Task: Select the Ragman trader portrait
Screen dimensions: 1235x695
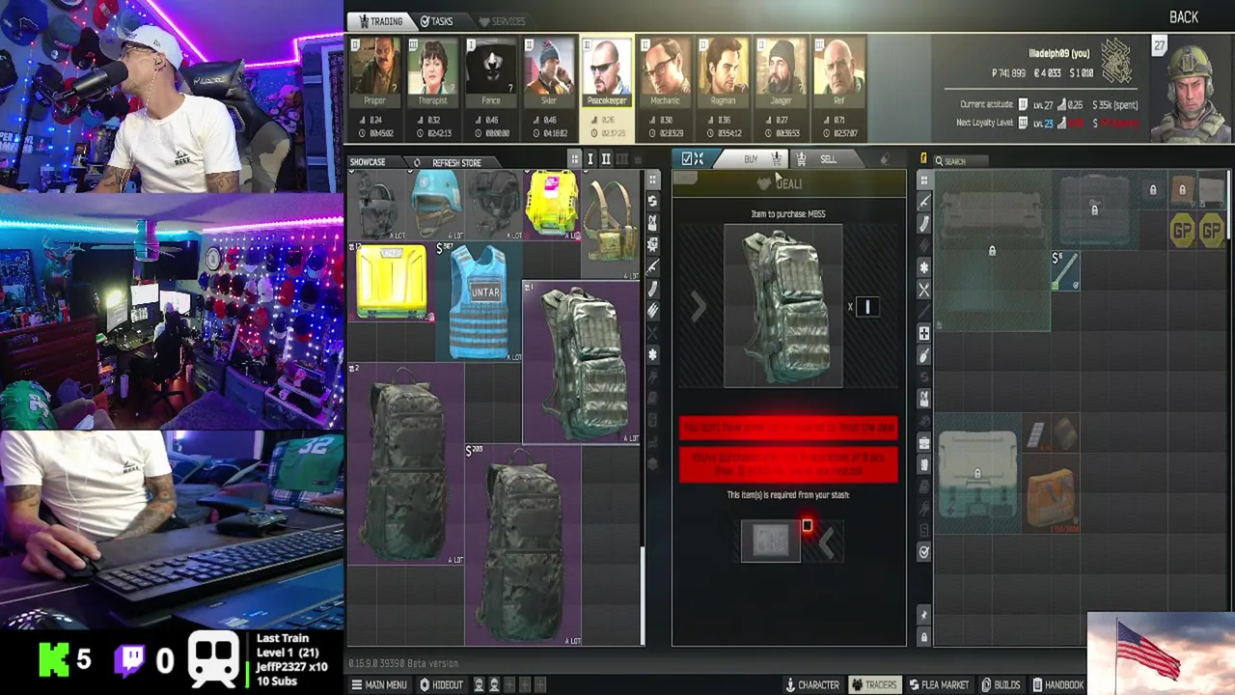Action: pyautogui.click(x=723, y=73)
